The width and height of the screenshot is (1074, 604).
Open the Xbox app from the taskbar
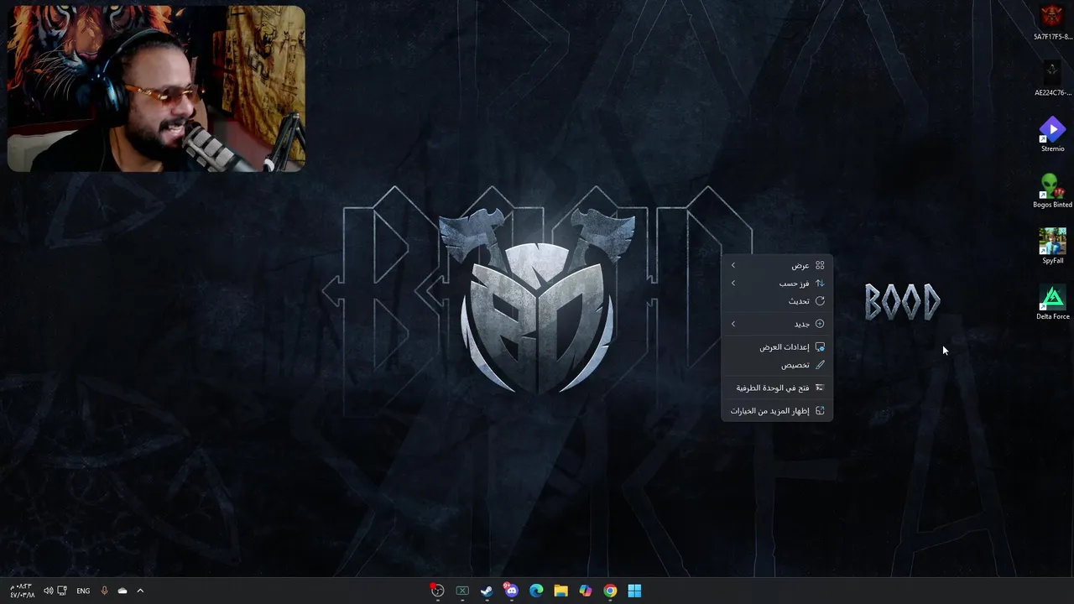[462, 591]
